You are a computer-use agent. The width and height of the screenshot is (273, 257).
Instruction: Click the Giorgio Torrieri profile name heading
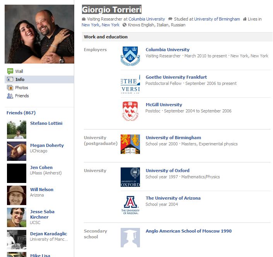[x=112, y=10]
